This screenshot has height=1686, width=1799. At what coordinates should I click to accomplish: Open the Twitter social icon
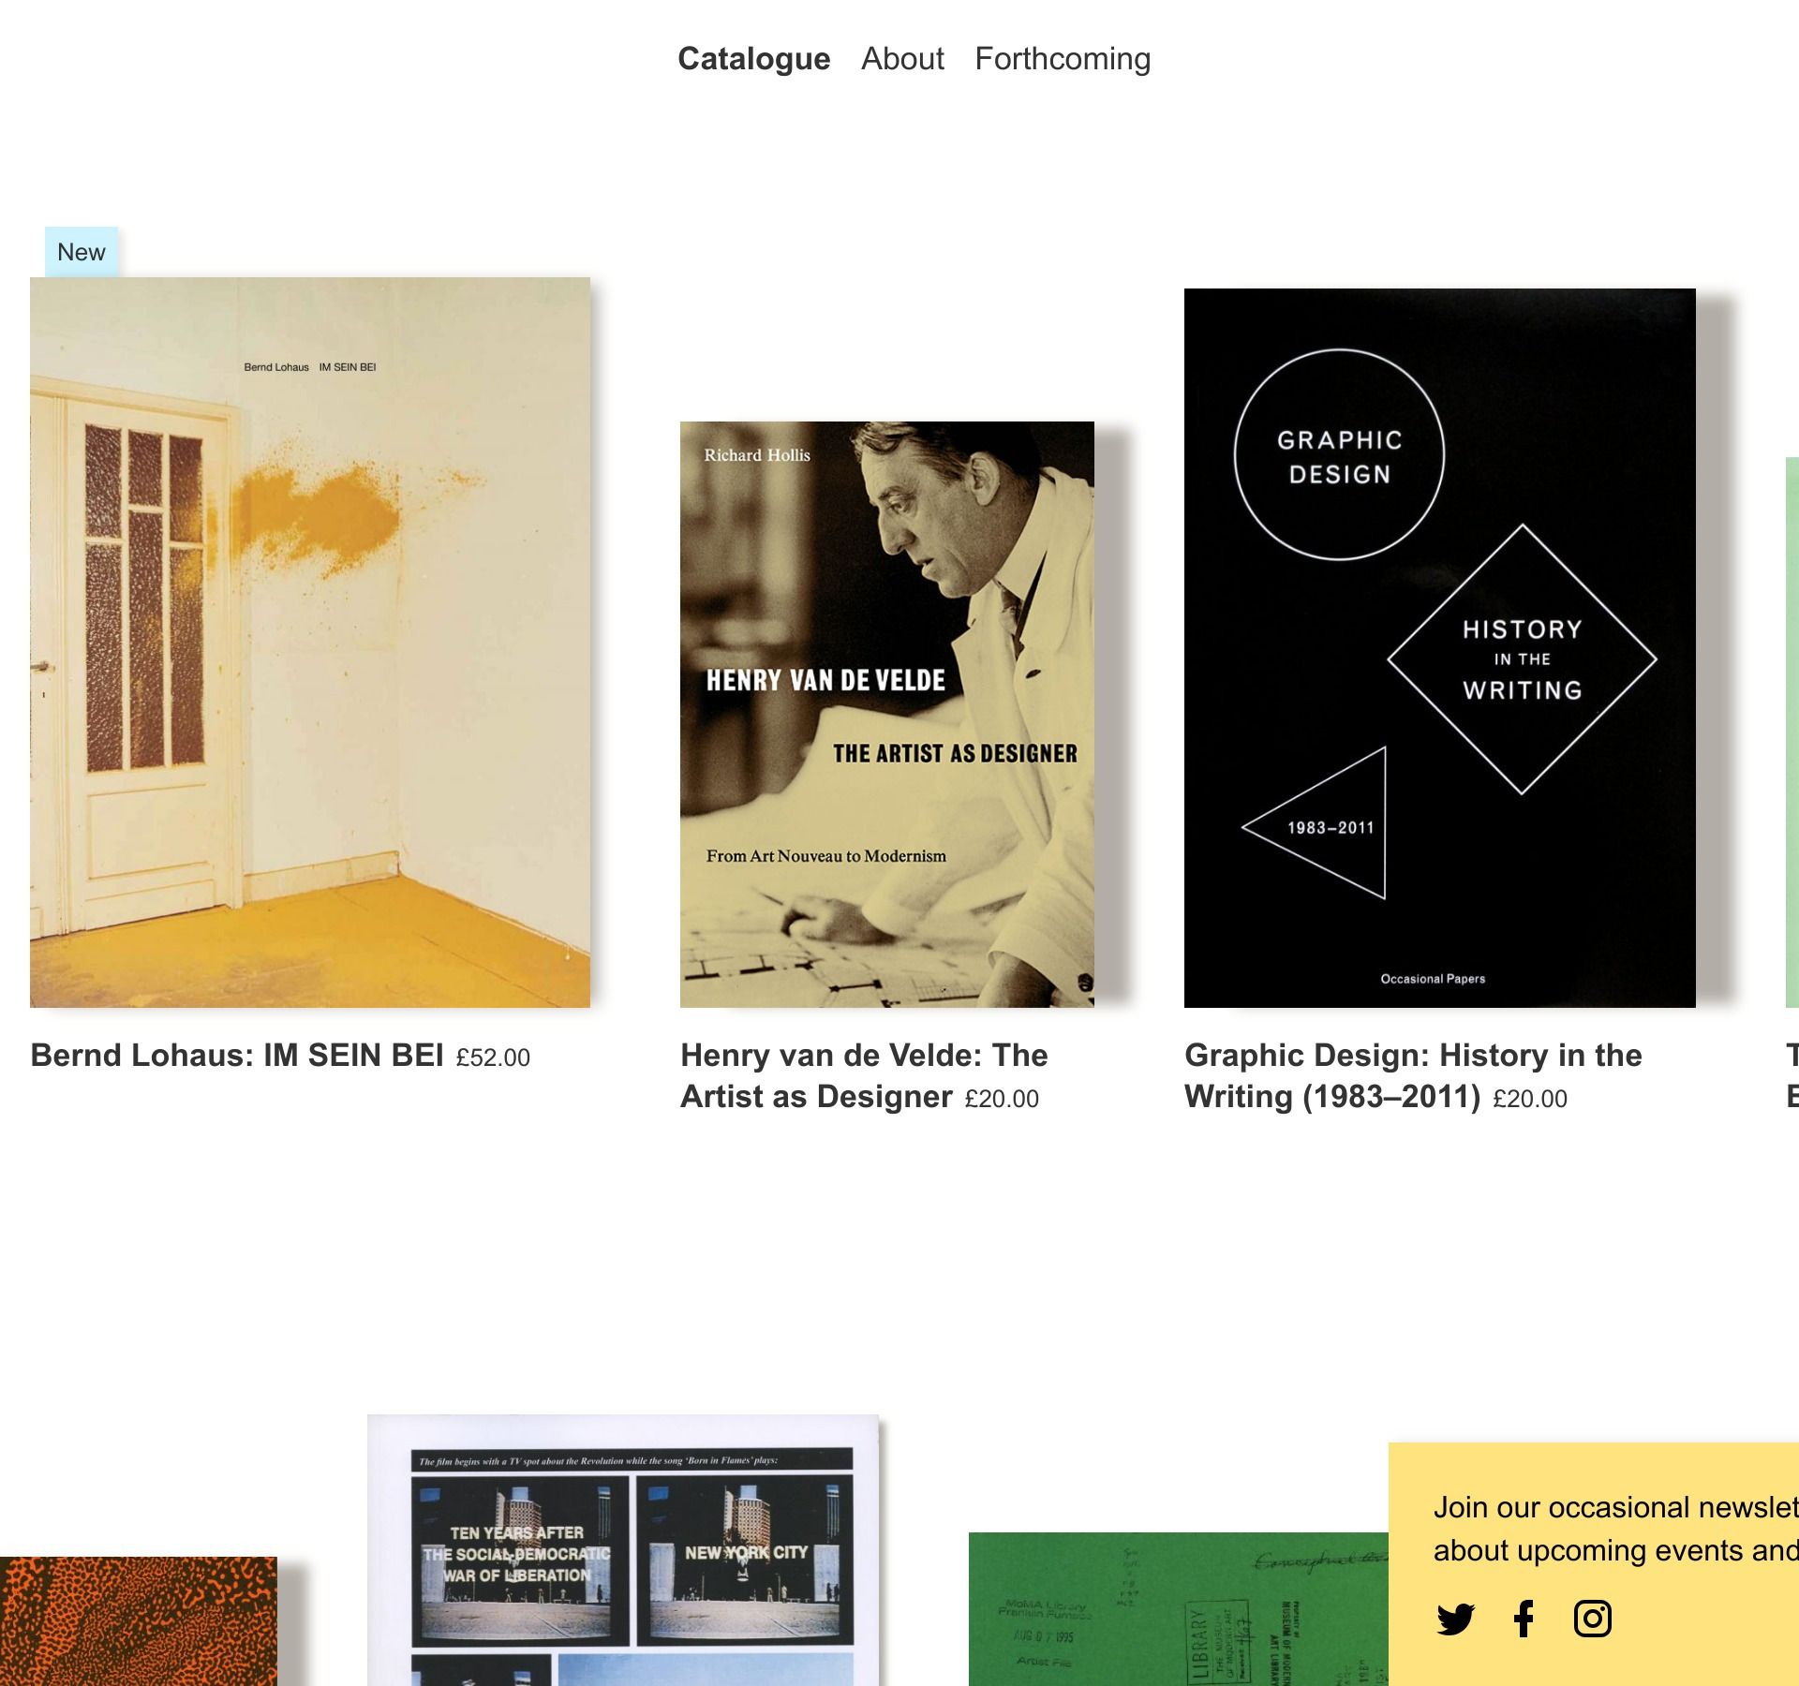tap(1455, 1619)
